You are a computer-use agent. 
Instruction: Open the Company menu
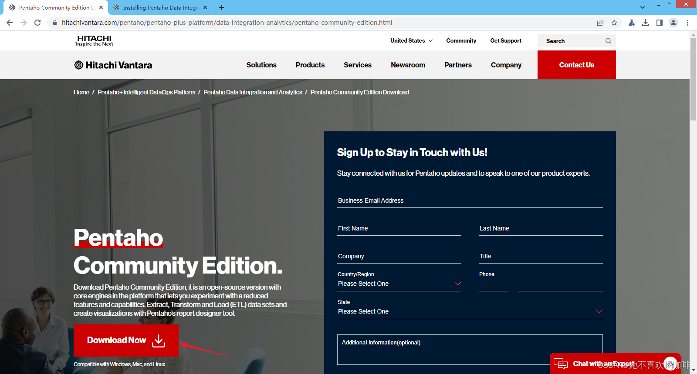point(506,65)
